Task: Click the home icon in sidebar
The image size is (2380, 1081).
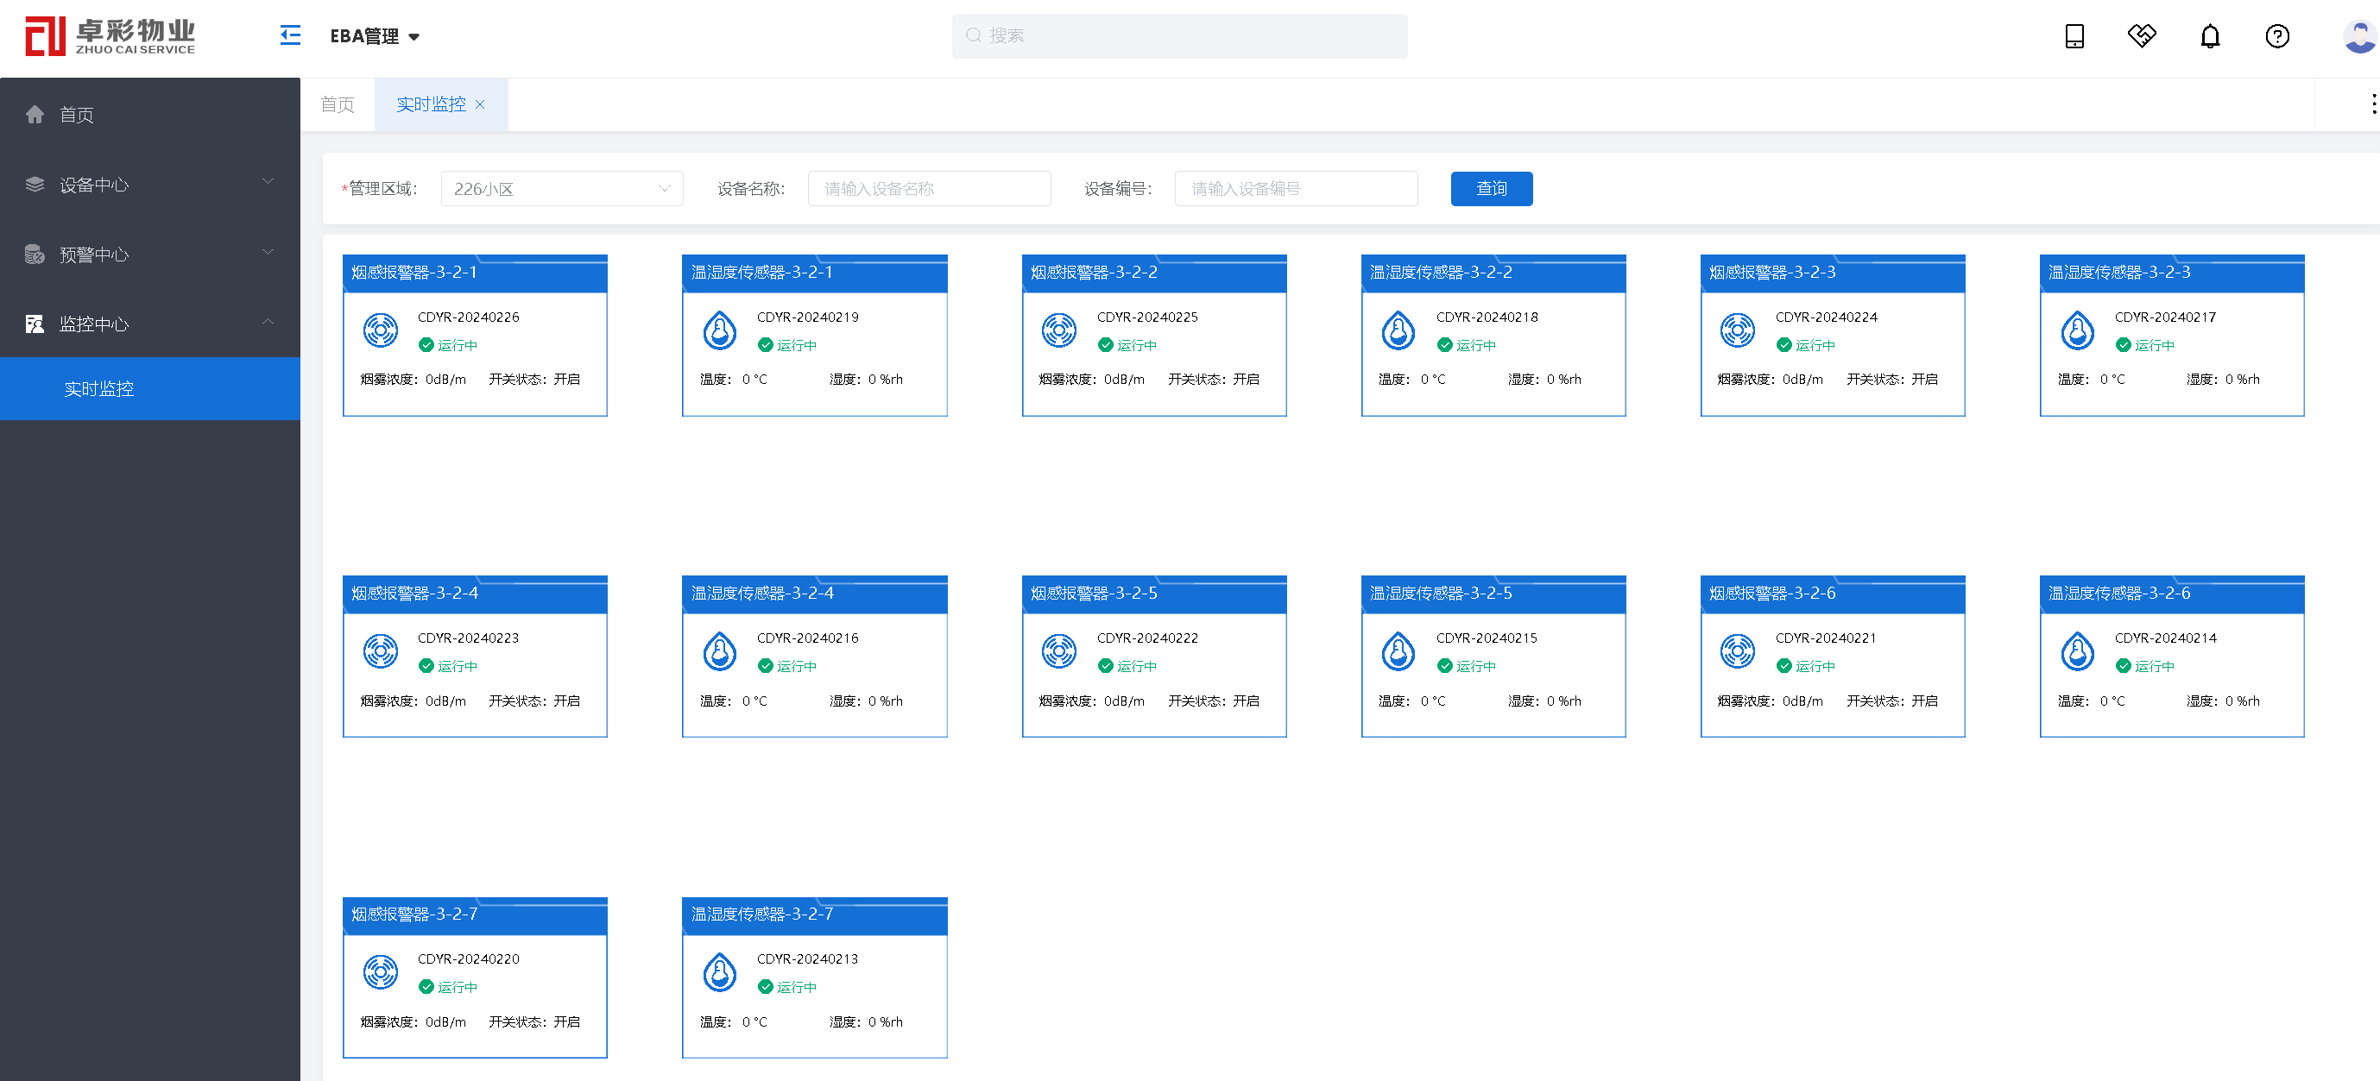Action: 35,115
